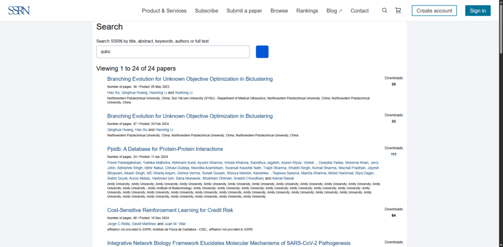Image resolution: width=503 pixels, height=247 pixels.
Task: View author Xuelong Li's profile
Action: (x=183, y=93)
